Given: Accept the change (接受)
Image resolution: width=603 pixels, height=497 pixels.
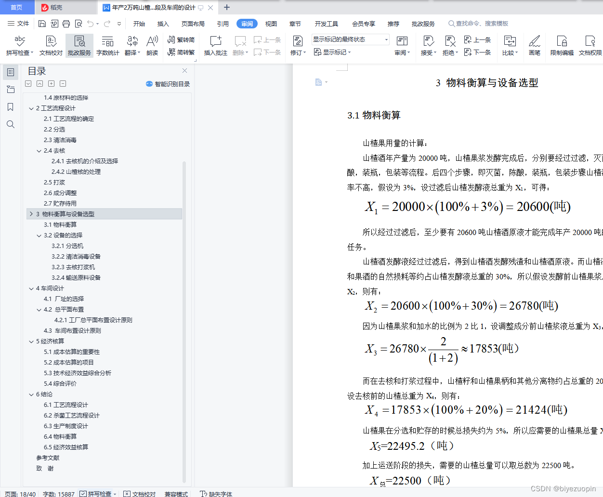Looking at the screenshot, I should coord(428,46).
